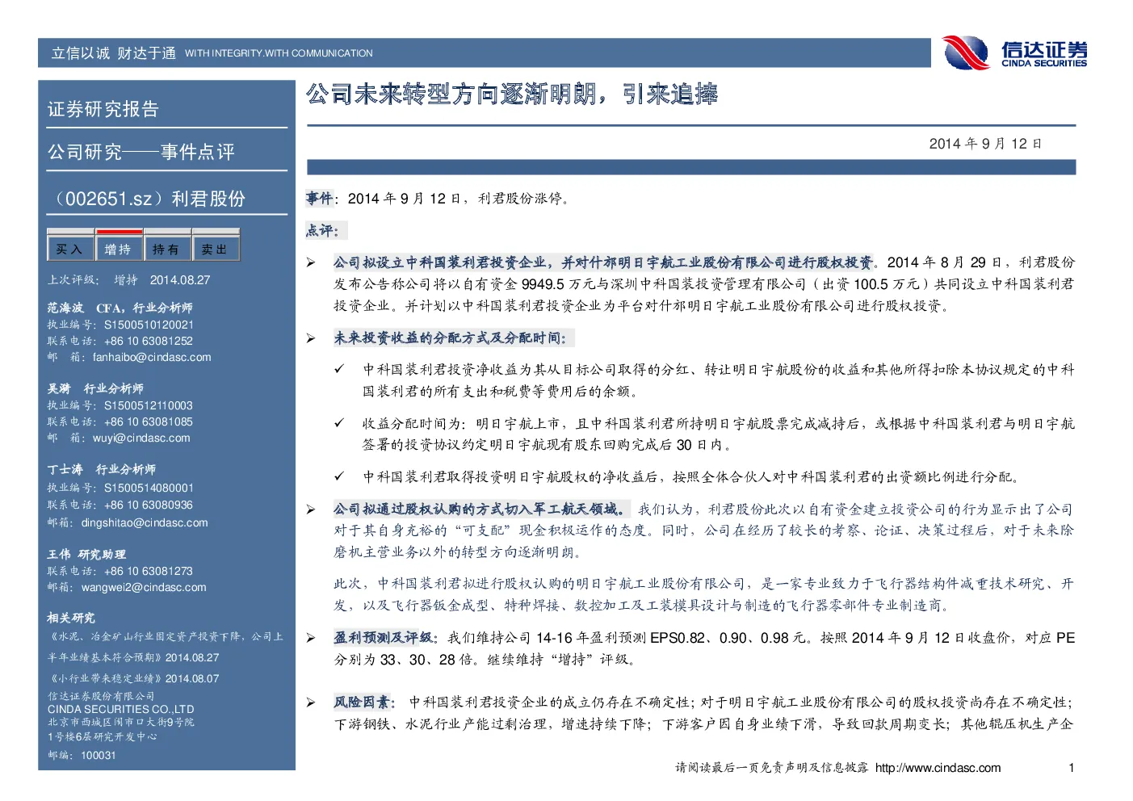Click heading 公司拟设立中科国装利君投资企业
The height and width of the screenshot is (801, 1133).
(603, 262)
